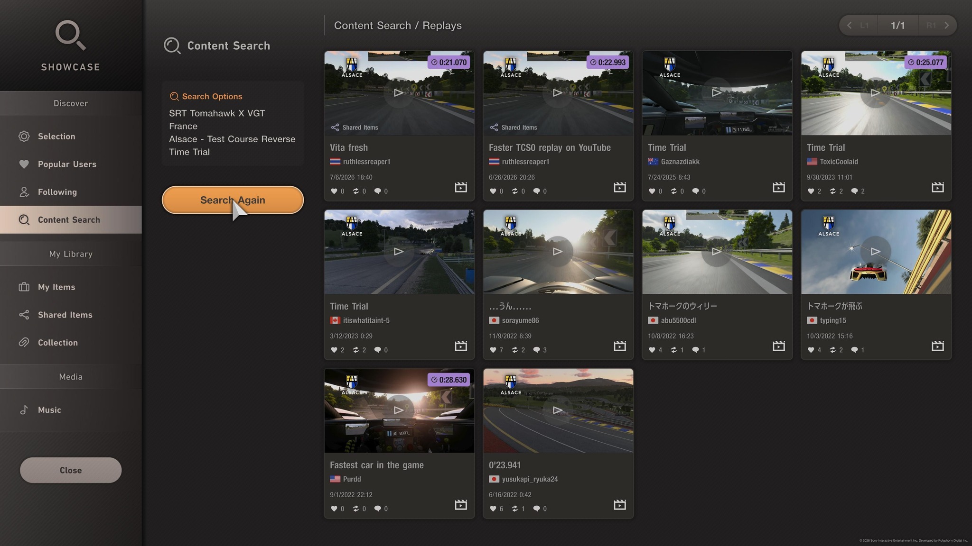Click the date 6/16/2022 0:42

(510, 495)
